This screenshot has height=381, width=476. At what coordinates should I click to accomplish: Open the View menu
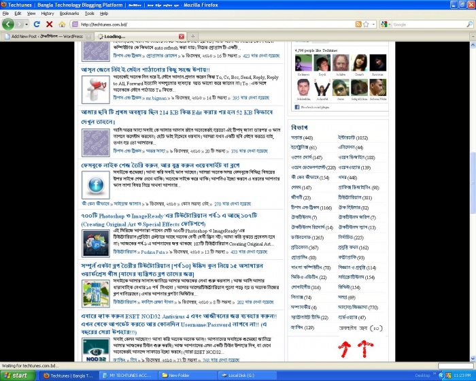pyautogui.click(x=31, y=14)
